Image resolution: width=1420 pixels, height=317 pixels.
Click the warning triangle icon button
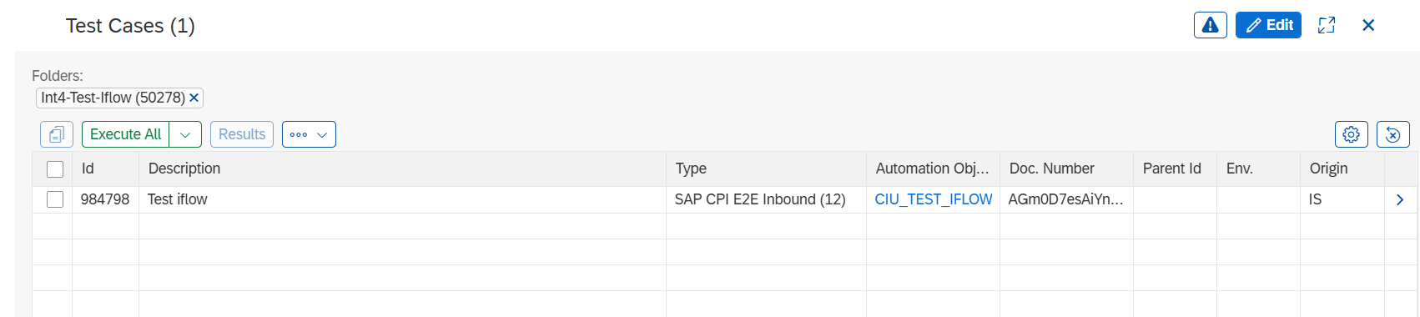coord(1210,25)
